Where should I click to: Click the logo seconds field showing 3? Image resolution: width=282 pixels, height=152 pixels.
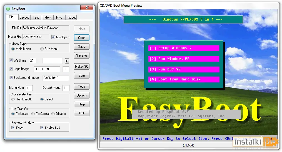point(66,69)
